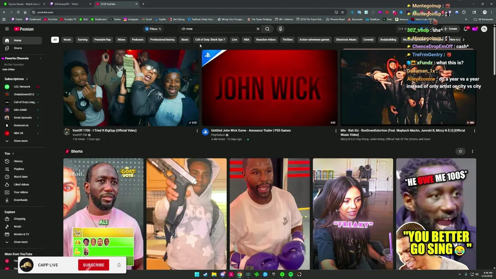Switch to the BoezyNYC Twitch browser tab
This screenshot has height=279, width=496.
pyautogui.click(x=70, y=4)
